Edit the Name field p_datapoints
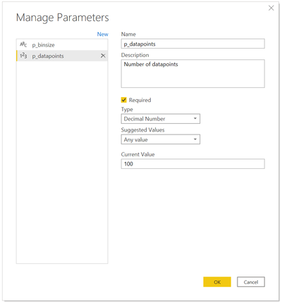This screenshot has width=282, height=304. point(192,44)
